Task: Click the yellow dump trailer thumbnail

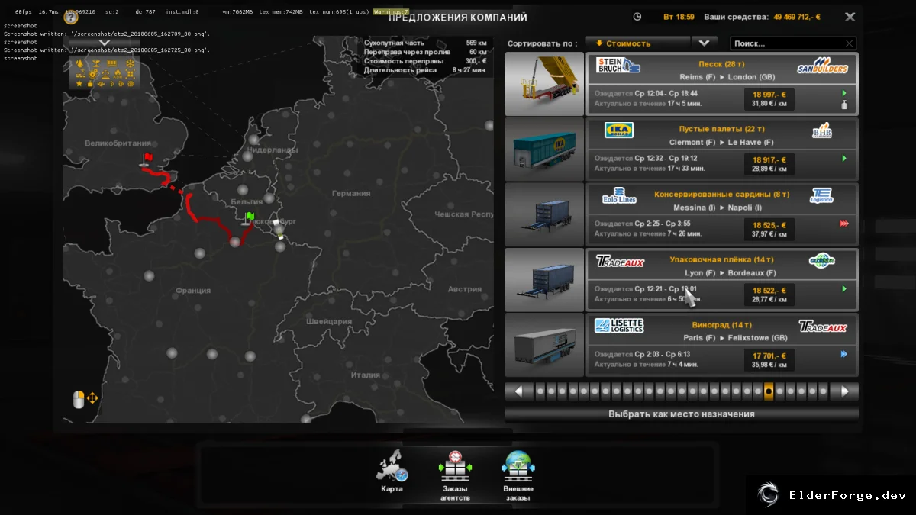Action: pyautogui.click(x=544, y=84)
